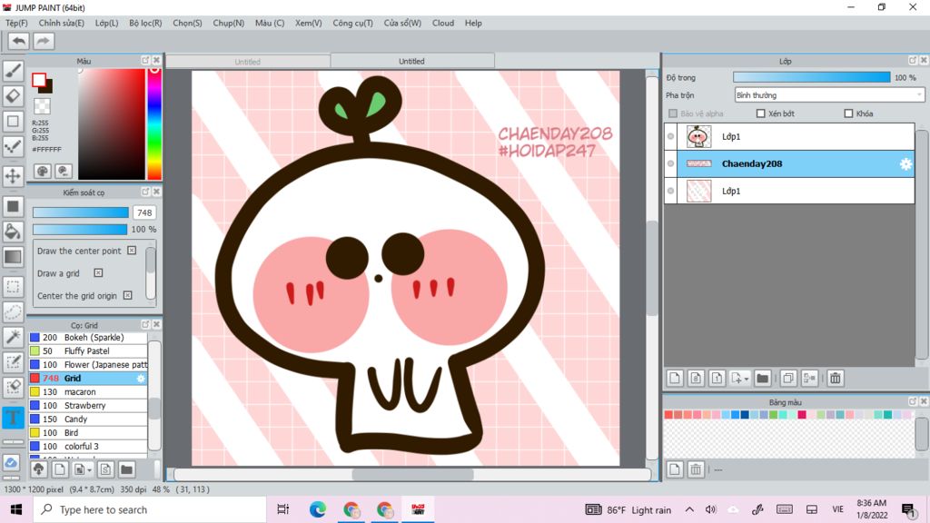Enable the Khóa lock checkbox
The width and height of the screenshot is (930, 523).
tap(848, 113)
